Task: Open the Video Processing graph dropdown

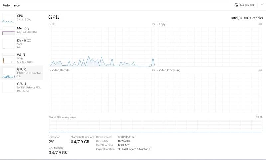Action: coord(158,70)
